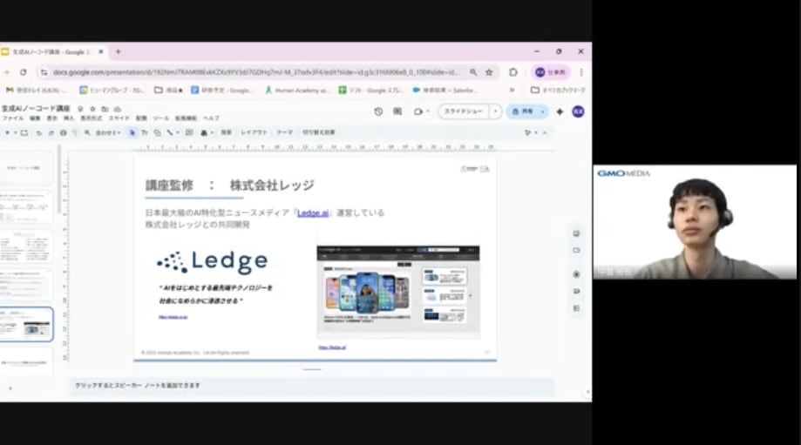Expand the line type dropdown arrow

(x=178, y=132)
